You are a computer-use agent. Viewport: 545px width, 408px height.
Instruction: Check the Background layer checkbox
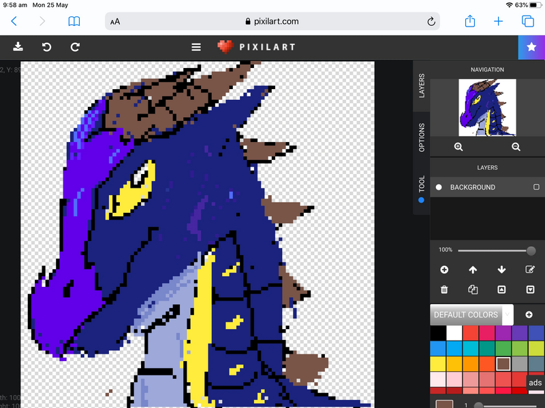(536, 187)
